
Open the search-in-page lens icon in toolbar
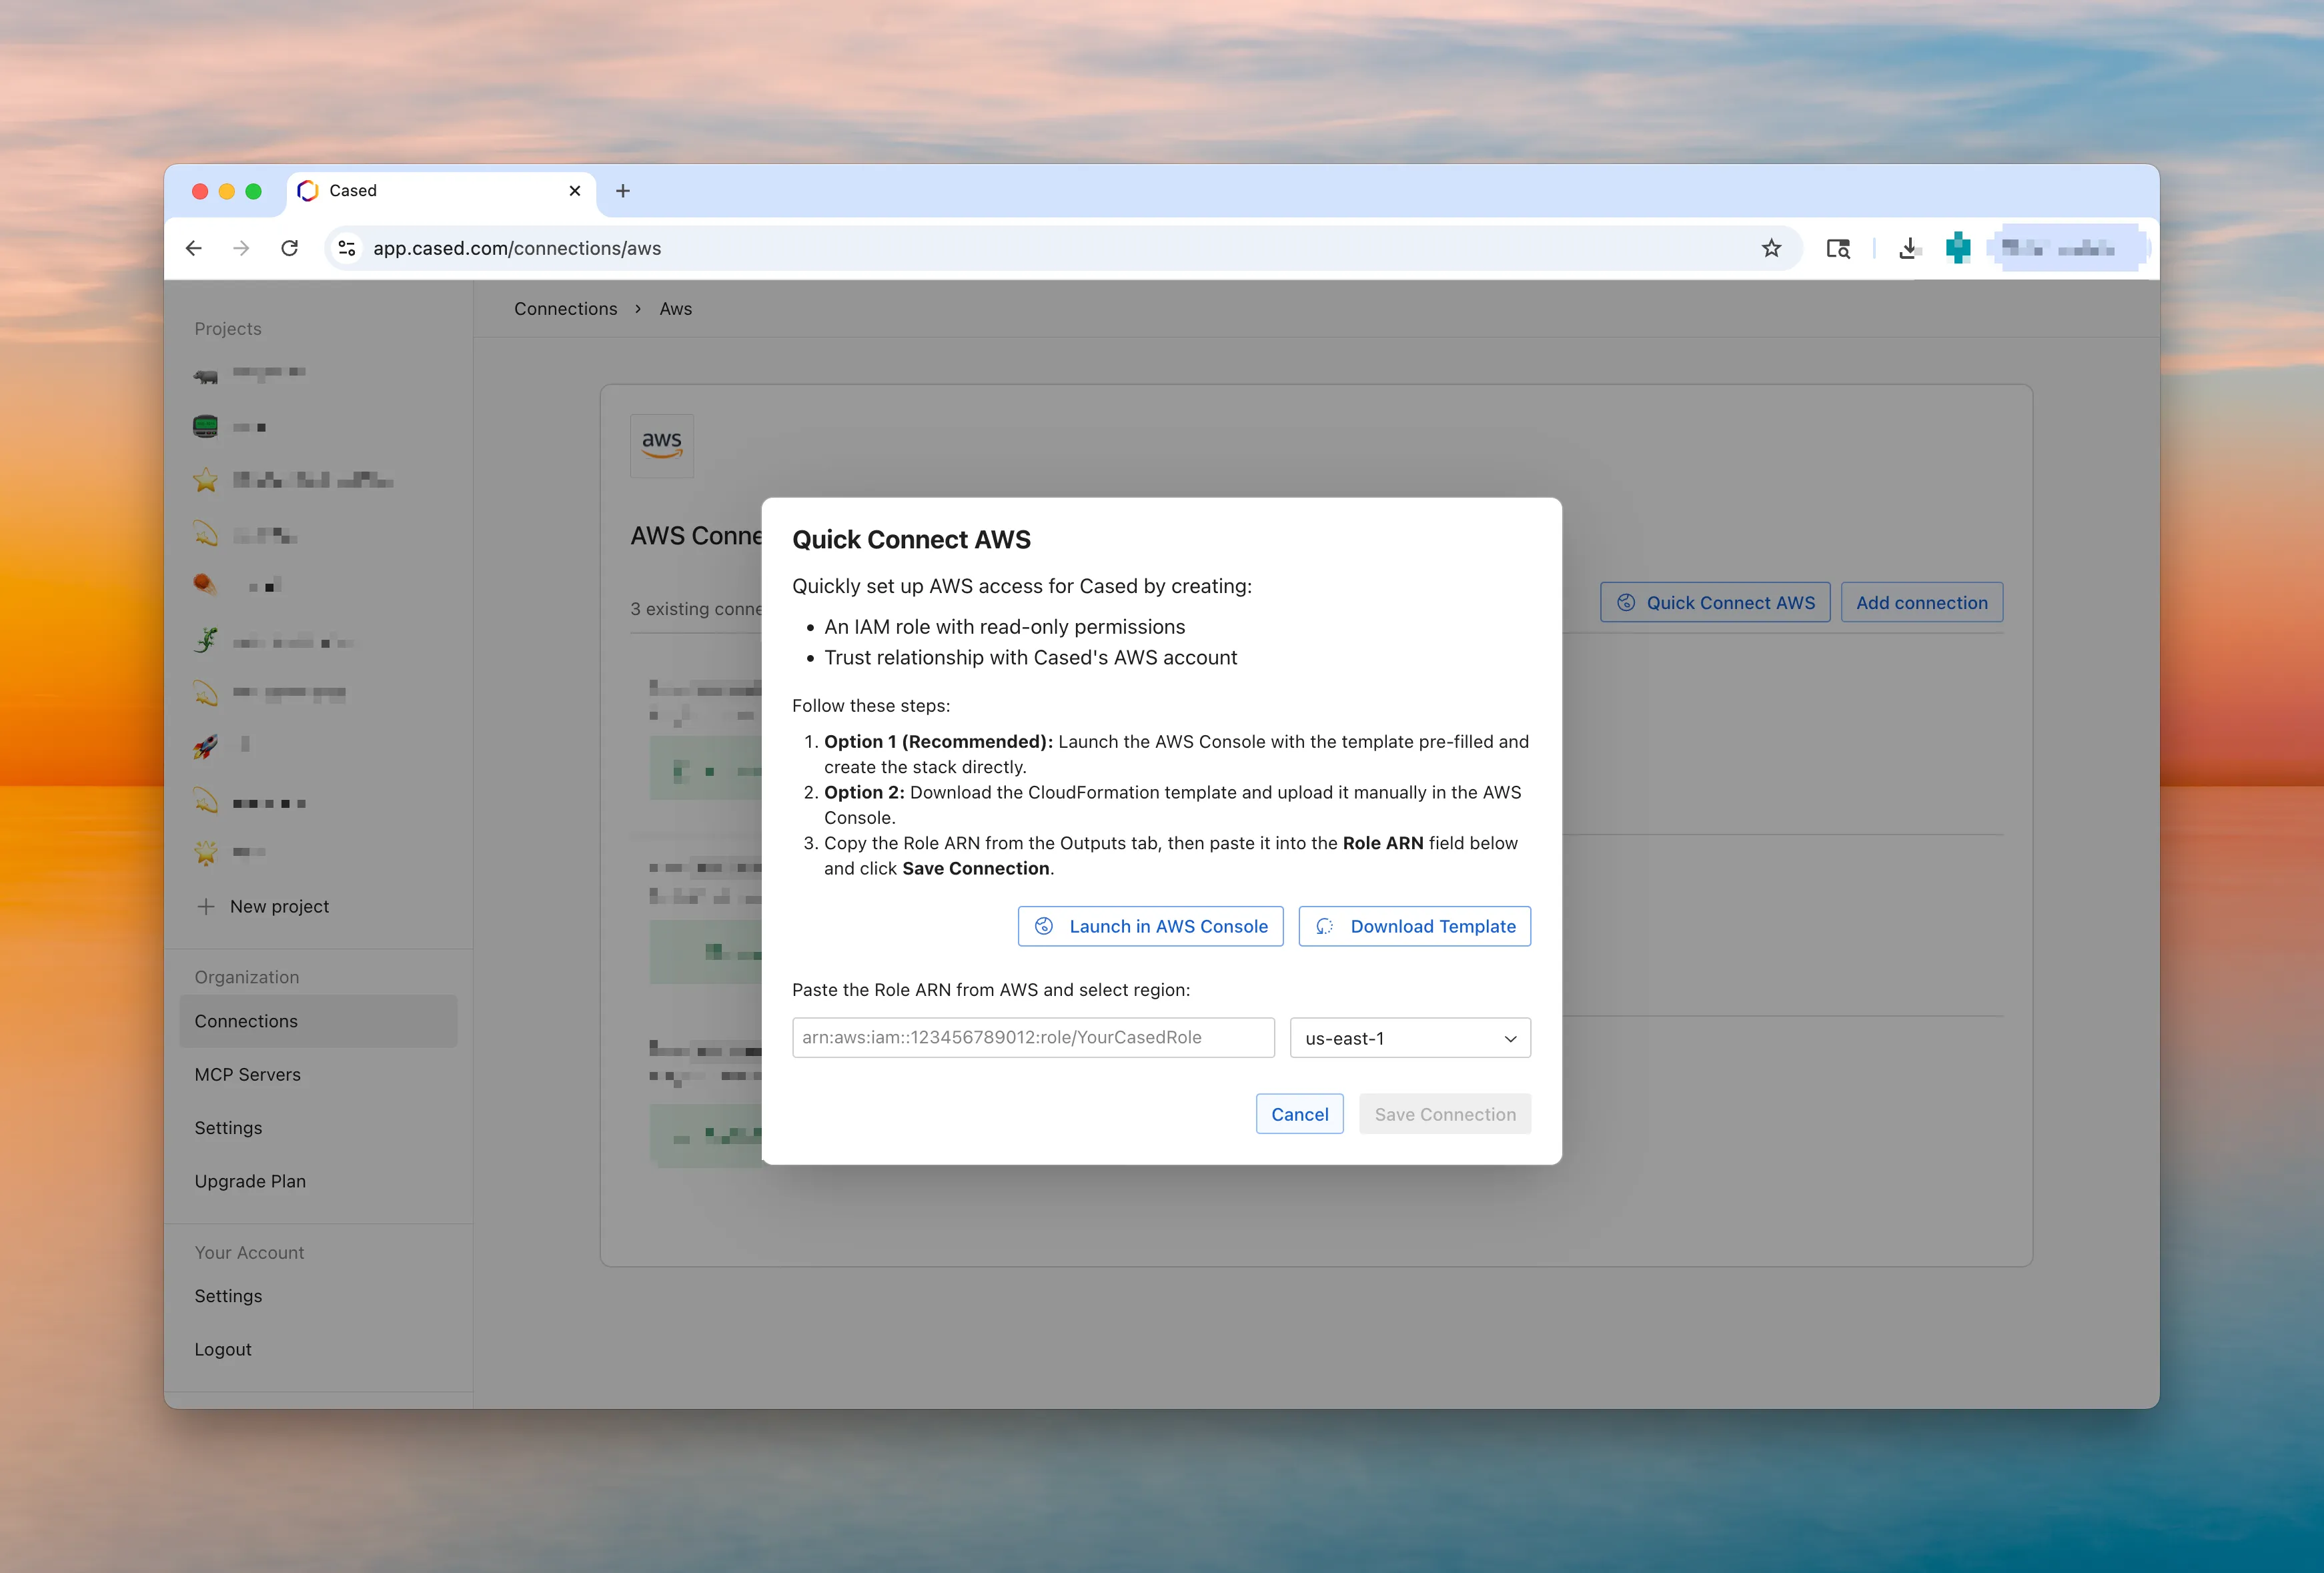1838,248
